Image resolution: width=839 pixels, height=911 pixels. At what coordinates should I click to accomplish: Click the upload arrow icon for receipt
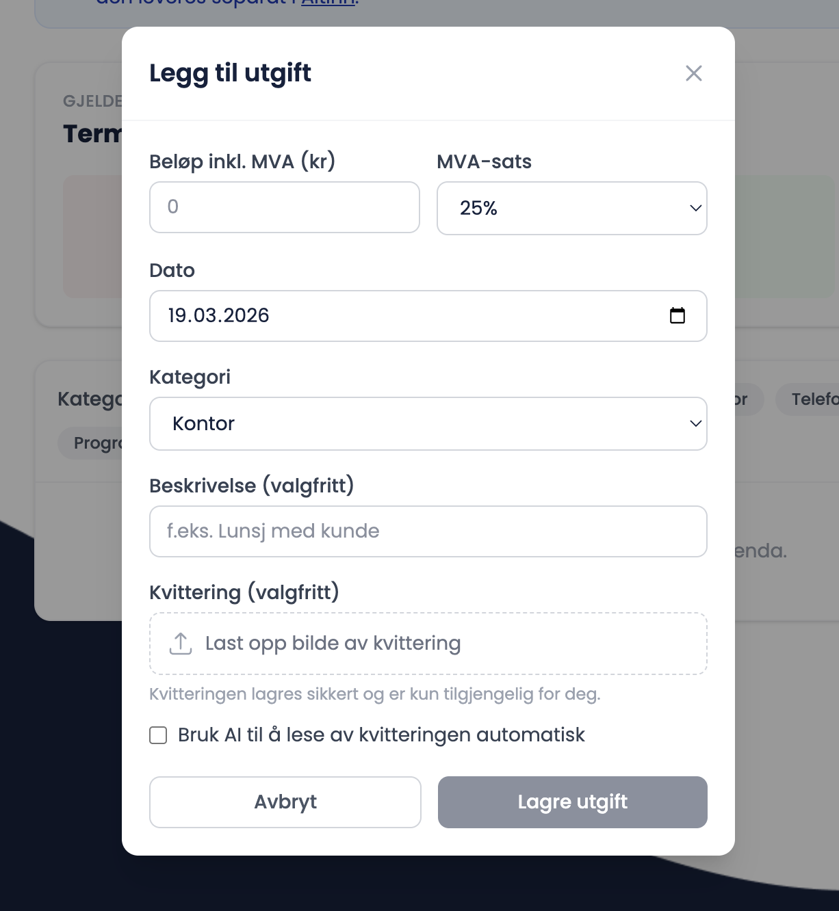pos(181,644)
